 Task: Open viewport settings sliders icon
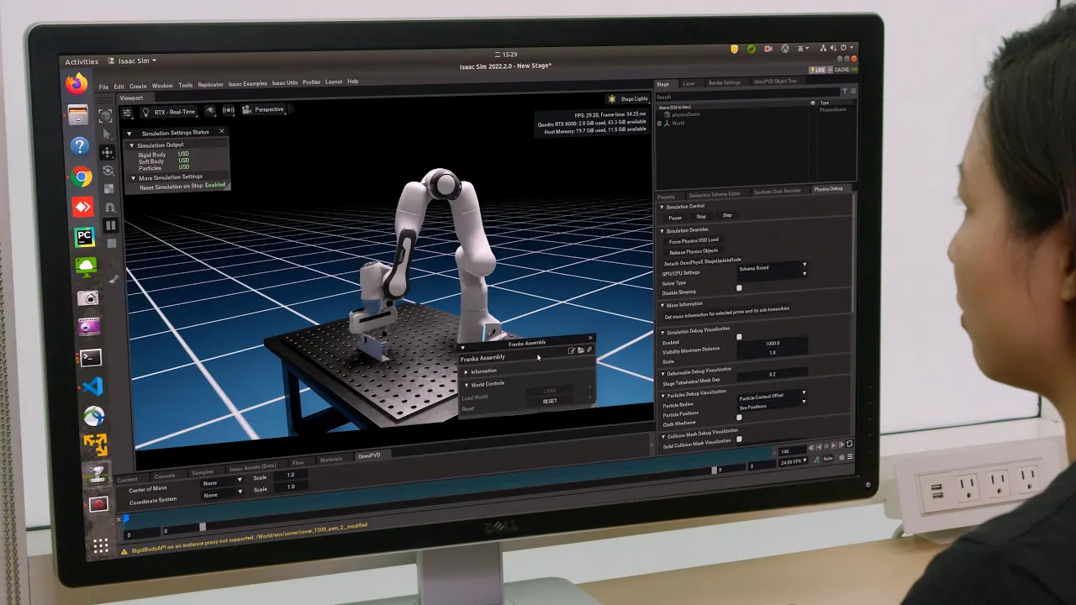[x=127, y=113]
